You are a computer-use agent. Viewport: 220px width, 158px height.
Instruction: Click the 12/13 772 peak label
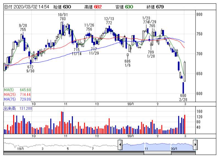109,21
